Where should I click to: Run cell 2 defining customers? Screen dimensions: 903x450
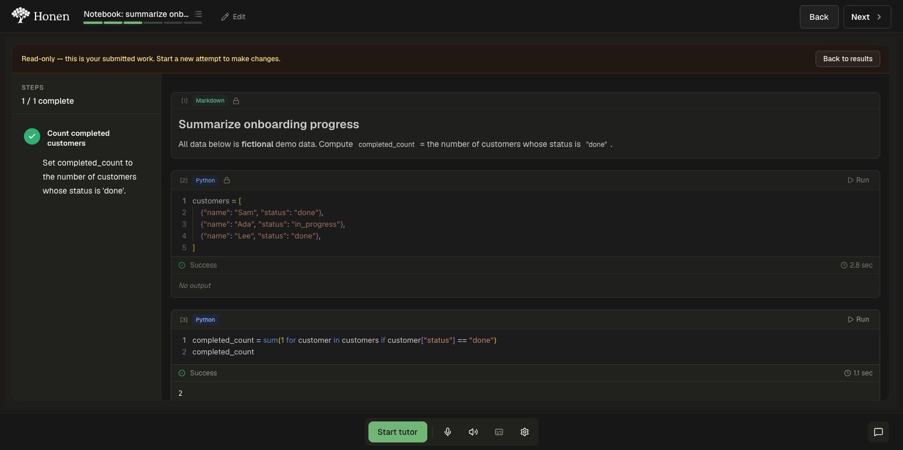coord(858,180)
